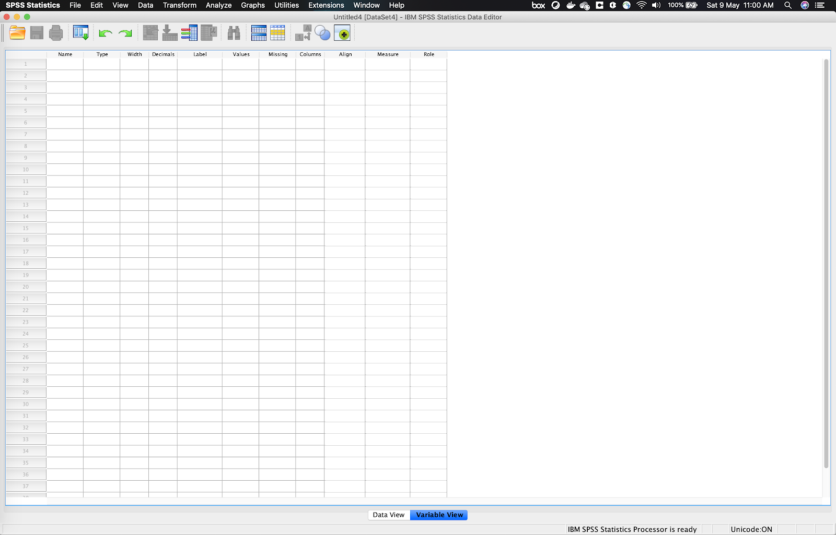
Task: Redo the action with the green arrow
Action: point(125,34)
